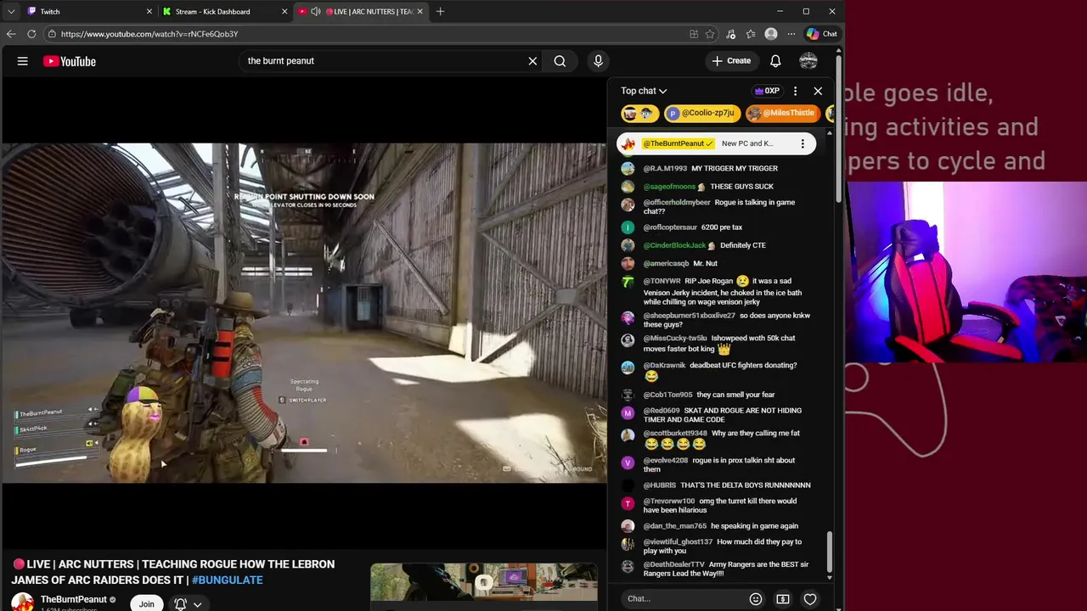Open the browser tab search dropdown

click(11, 12)
